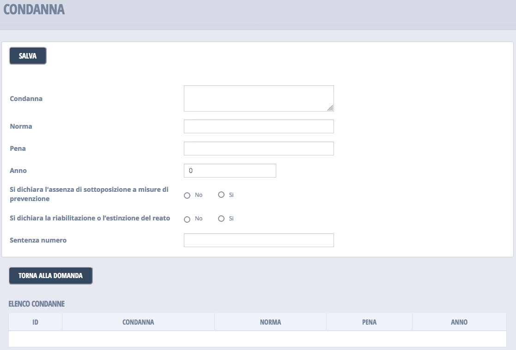The width and height of the screenshot is (516, 350).
Task: Select the Pena text field
Action: (x=258, y=148)
